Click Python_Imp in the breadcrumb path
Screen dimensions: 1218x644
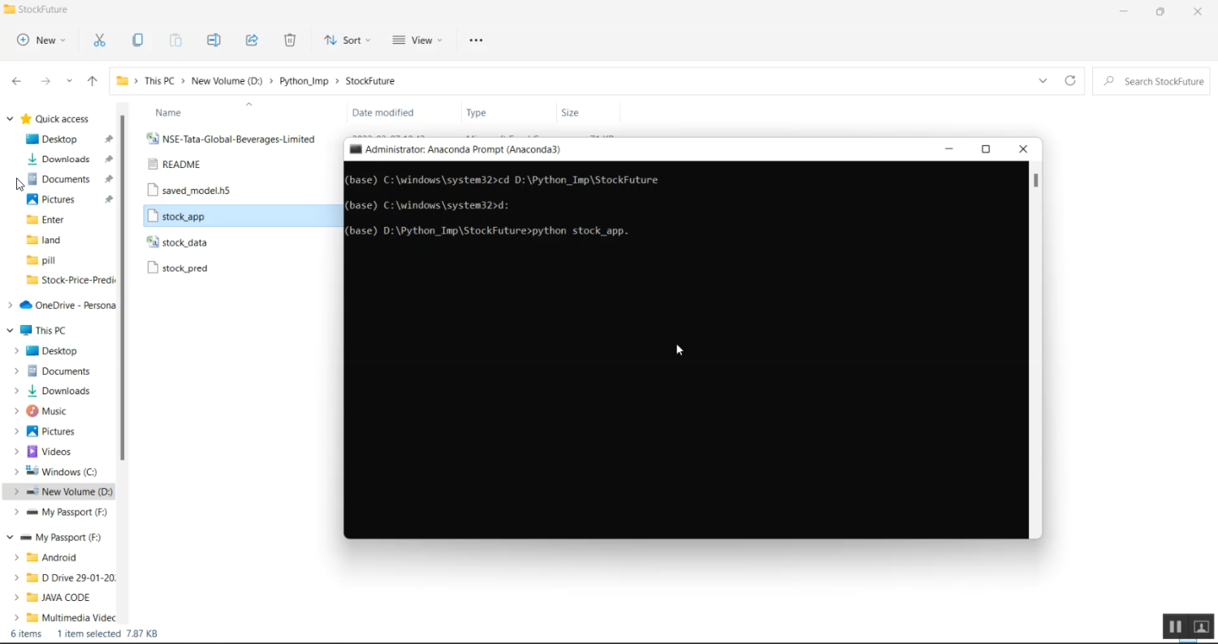pos(304,81)
